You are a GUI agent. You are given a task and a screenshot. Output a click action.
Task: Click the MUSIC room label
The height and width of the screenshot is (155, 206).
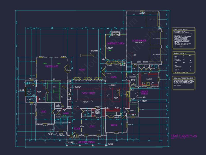click(x=44, y=111)
